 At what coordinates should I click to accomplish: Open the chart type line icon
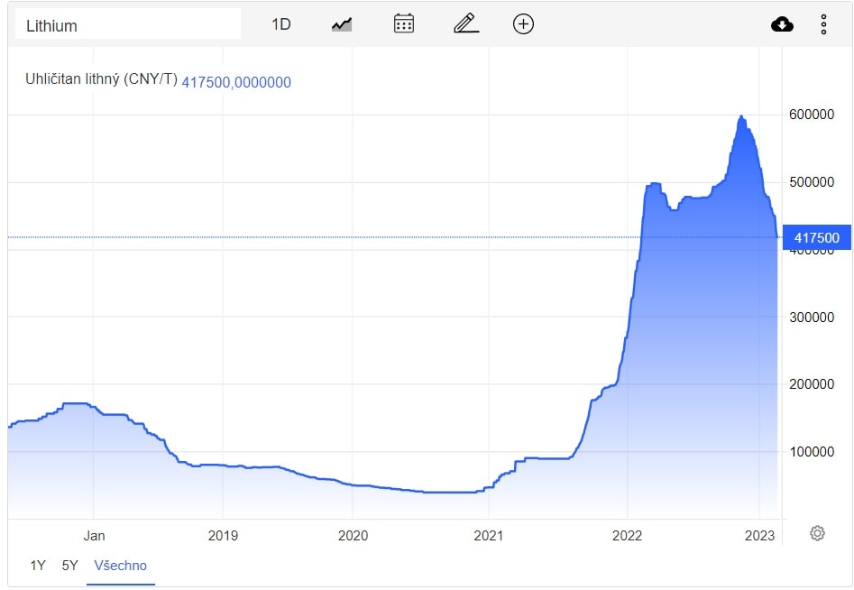click(x=342, y=24)
